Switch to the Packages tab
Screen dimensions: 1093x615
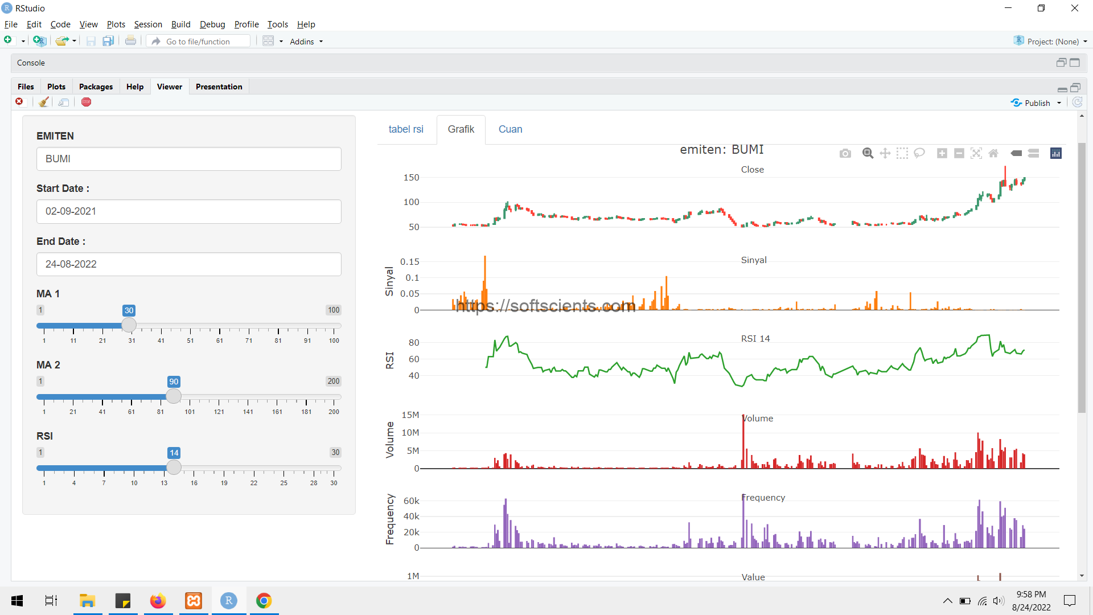coord(96,87)
